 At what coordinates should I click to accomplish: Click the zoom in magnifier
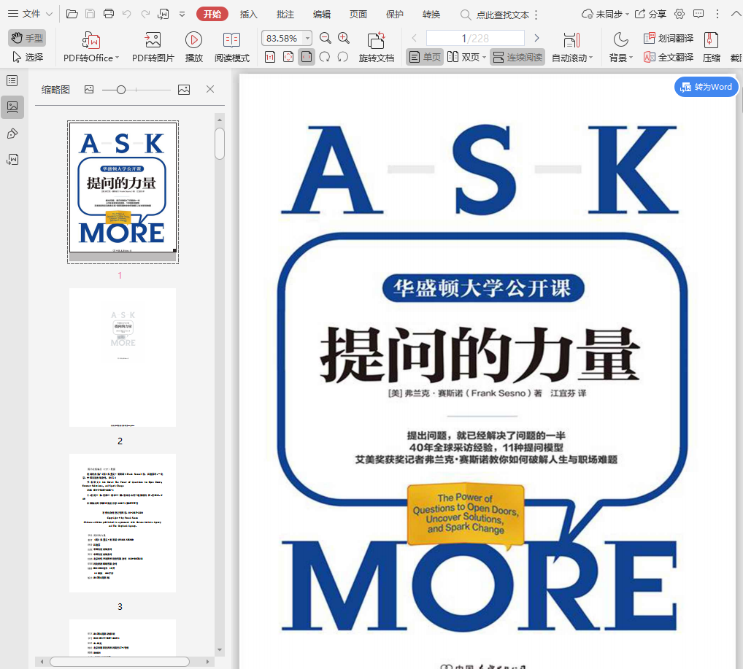point(344,38)
